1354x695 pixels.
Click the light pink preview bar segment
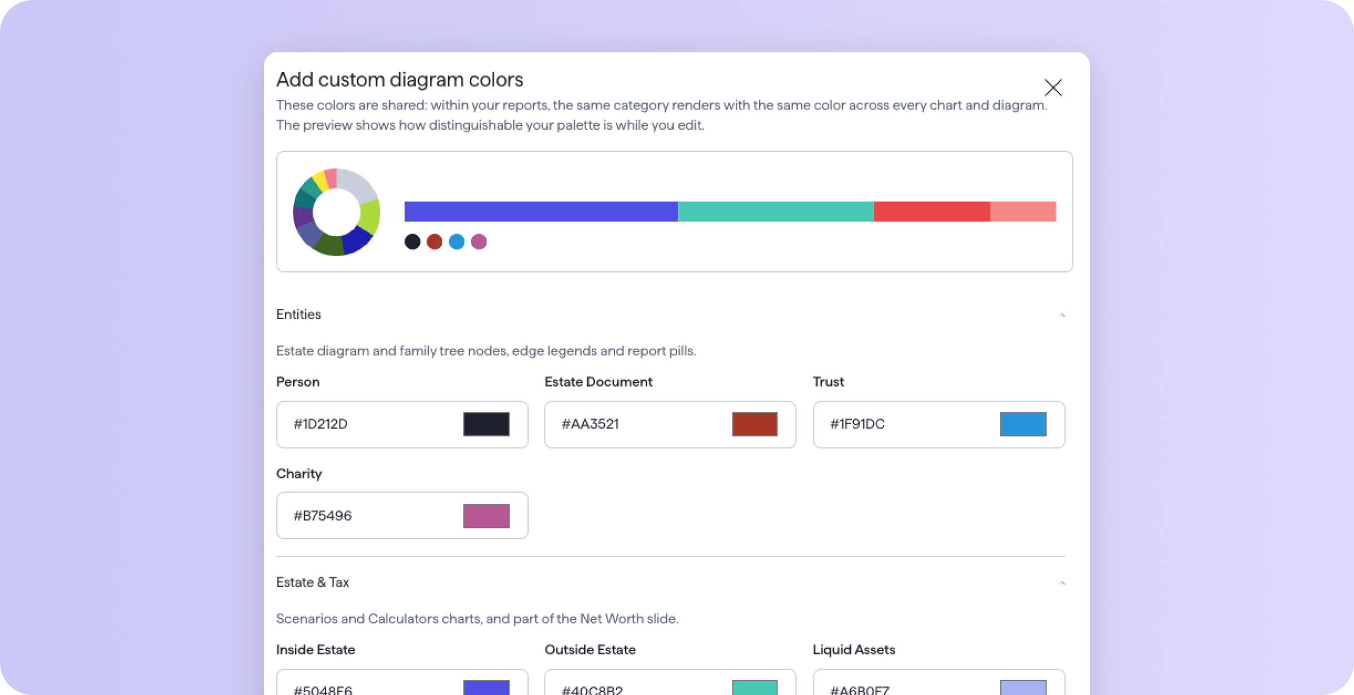tap(1023, 212)
